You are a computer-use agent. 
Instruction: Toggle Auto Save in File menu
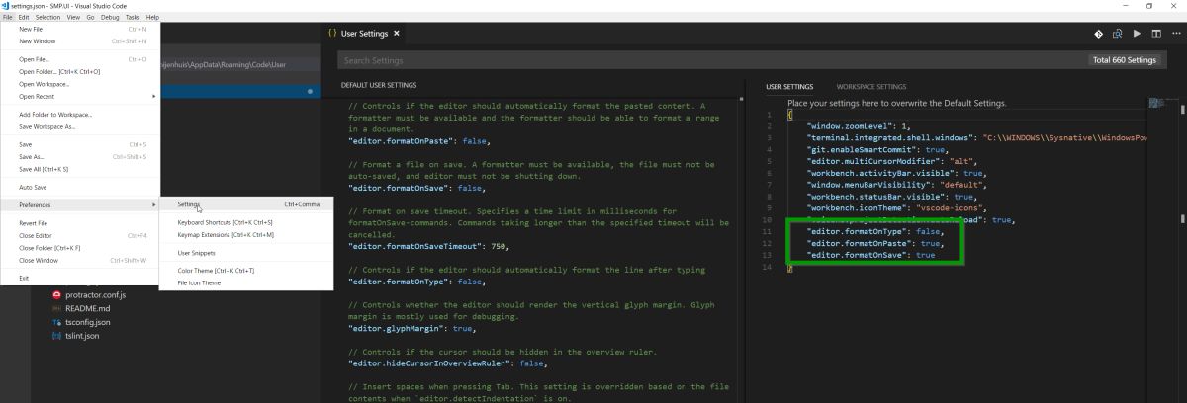80,187
